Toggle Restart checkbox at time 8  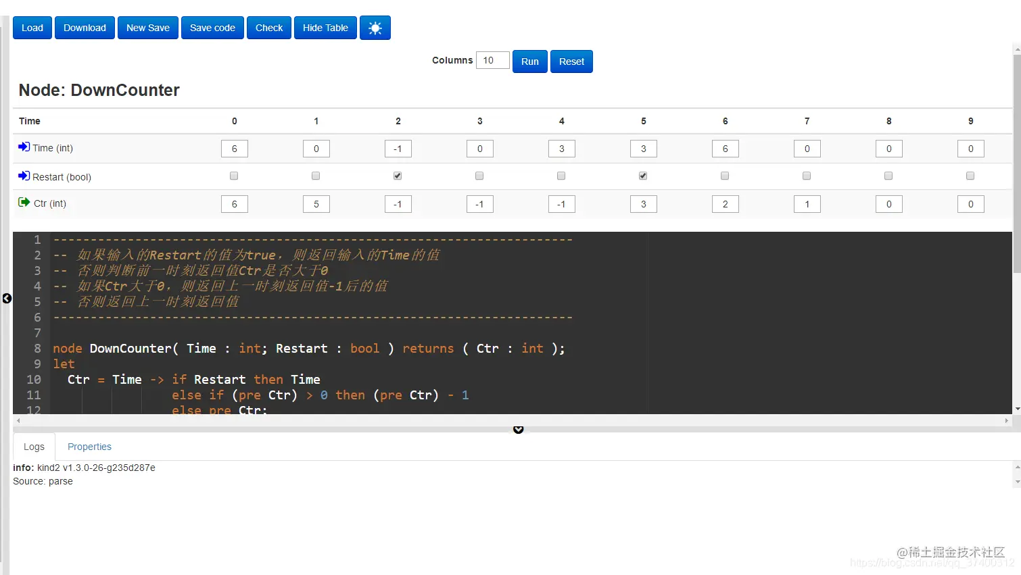click(888, 176)
